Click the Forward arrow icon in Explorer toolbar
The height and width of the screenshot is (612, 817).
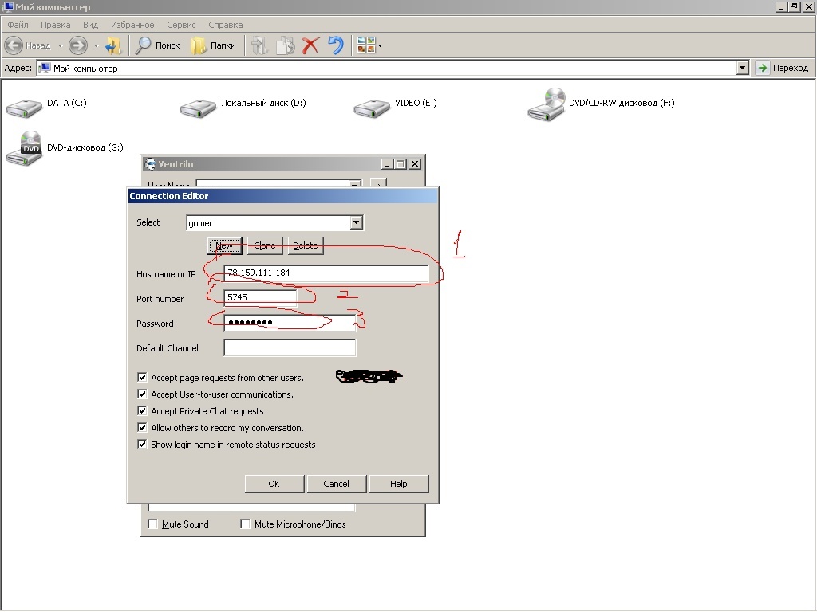(78, 45)
